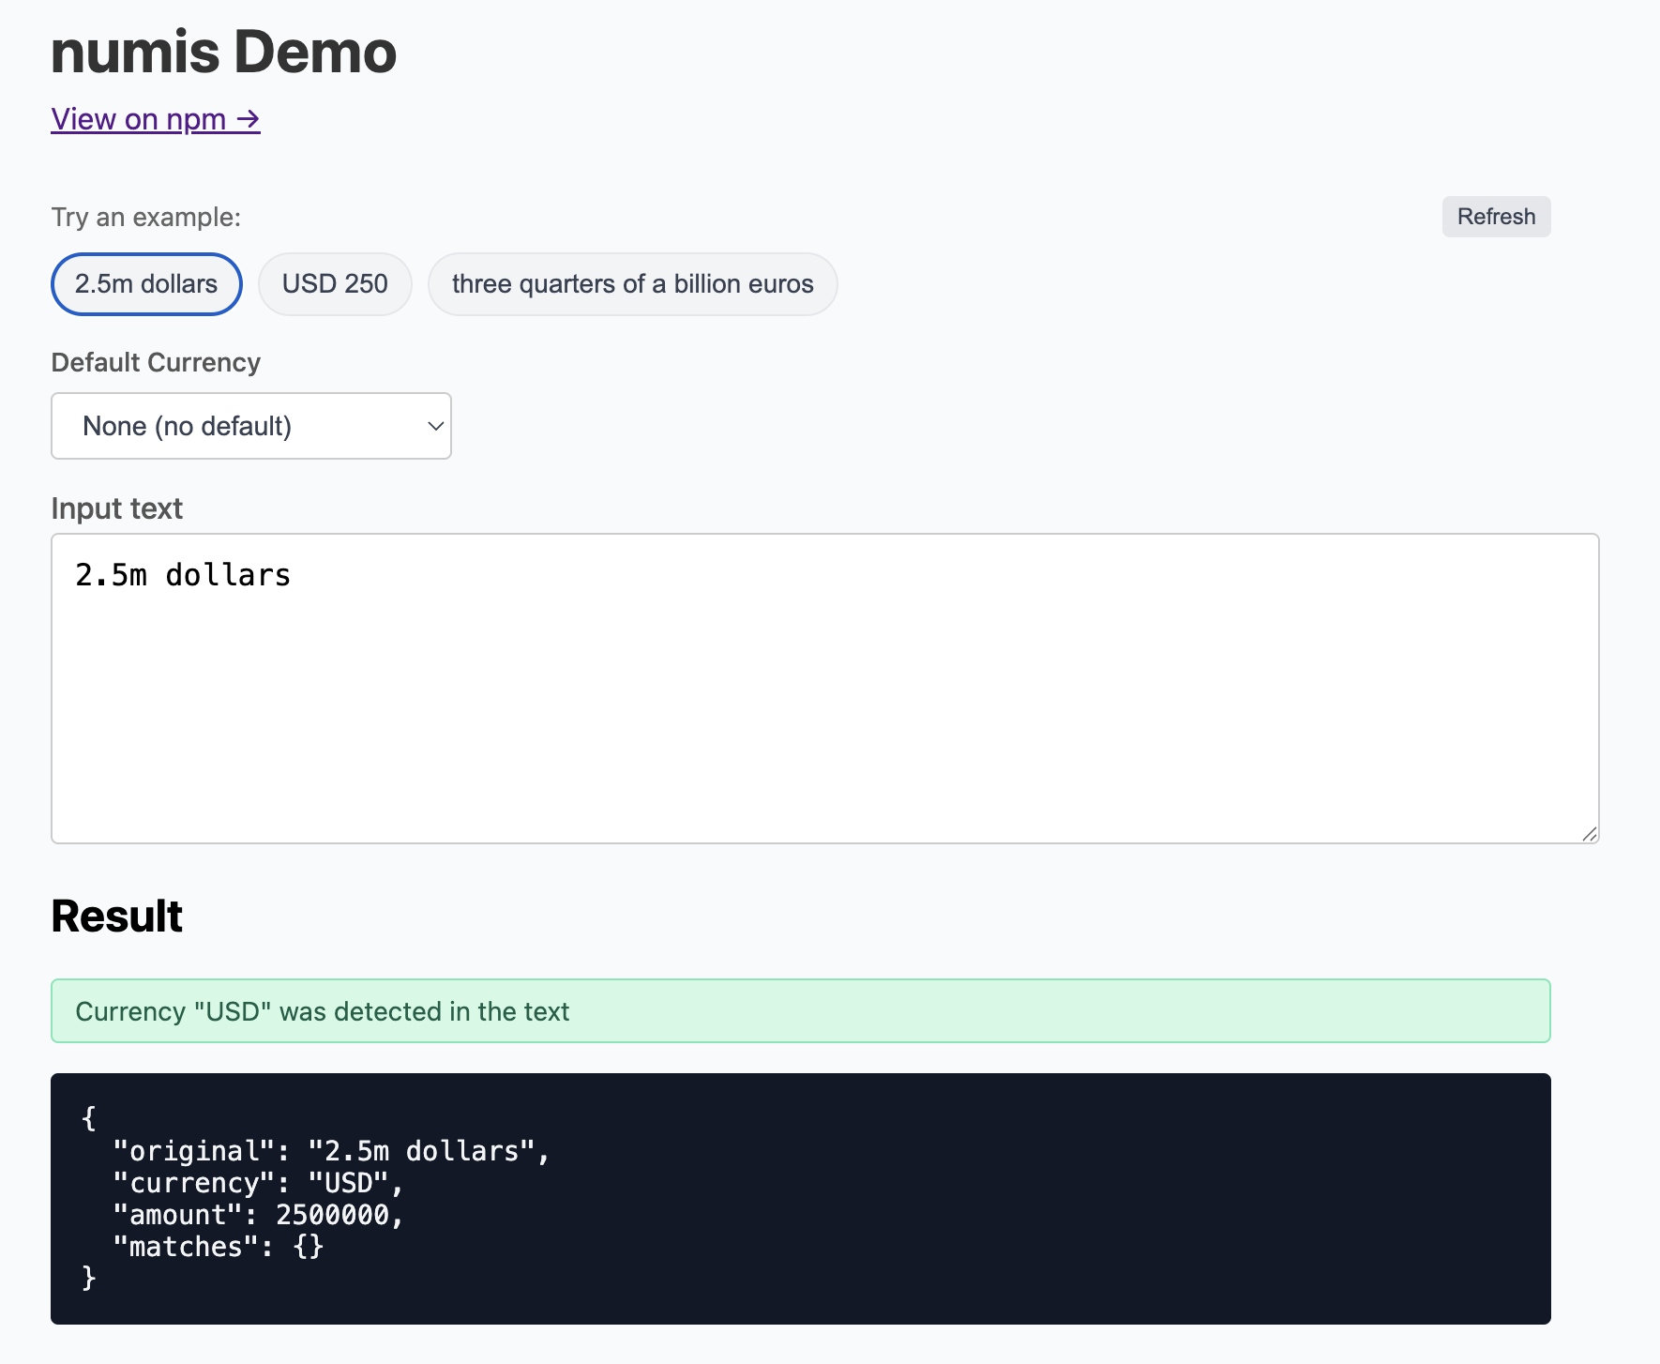This screenshot has height=1364, width=1660.
Task: Select the '2.5m dollars' example
Action: (145, 283)
